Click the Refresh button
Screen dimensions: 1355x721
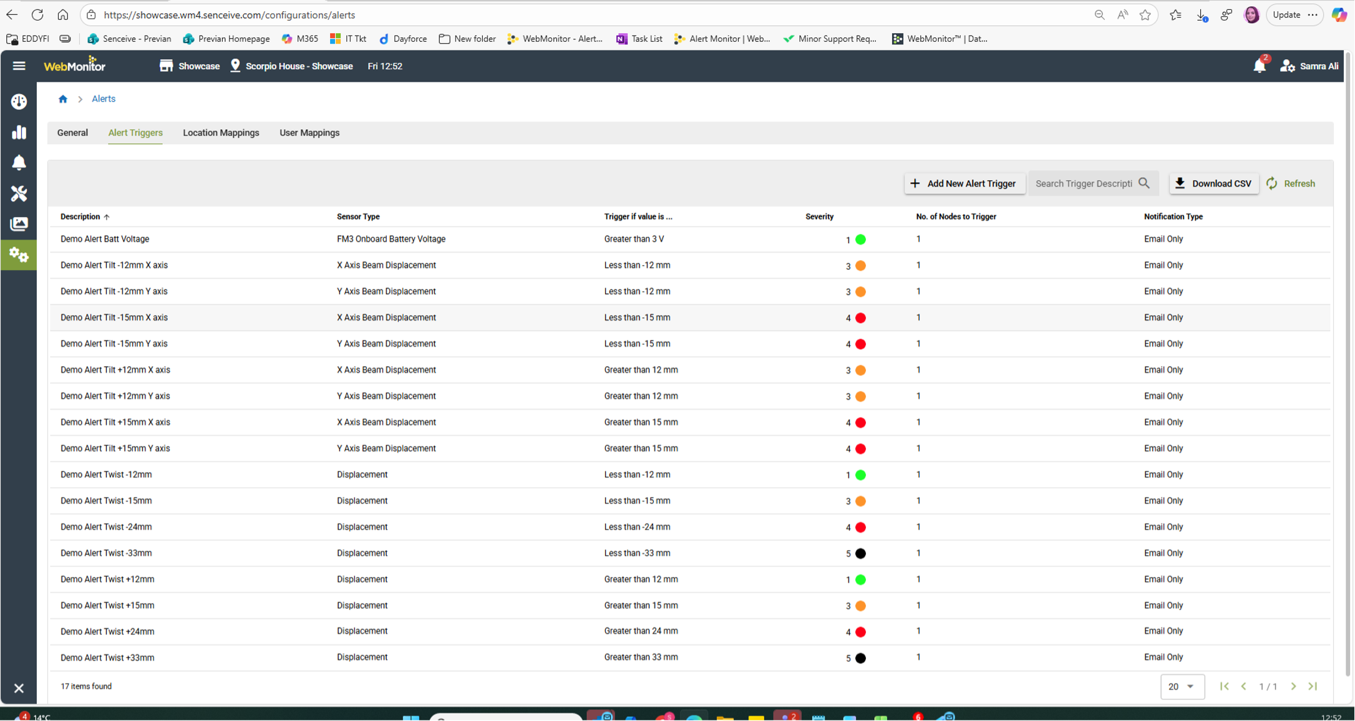tap(1291, 183)
